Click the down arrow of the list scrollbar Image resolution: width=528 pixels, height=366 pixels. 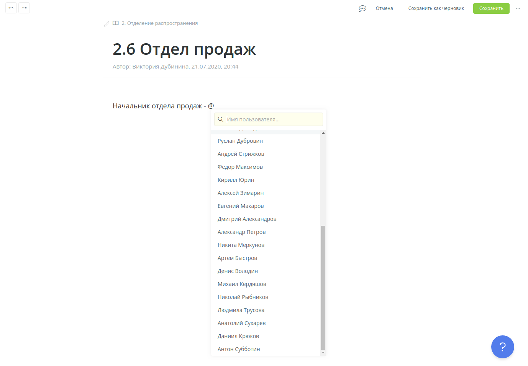tap(323, 352)
